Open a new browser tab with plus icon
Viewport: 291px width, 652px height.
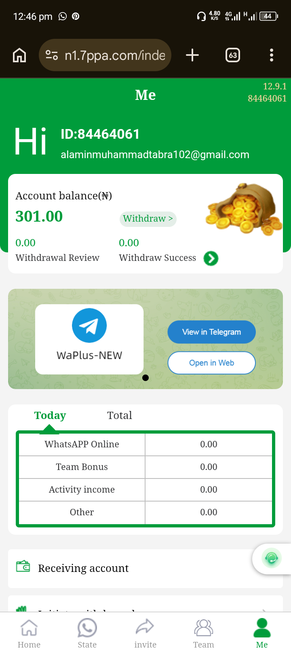click(x=192, y=55)
